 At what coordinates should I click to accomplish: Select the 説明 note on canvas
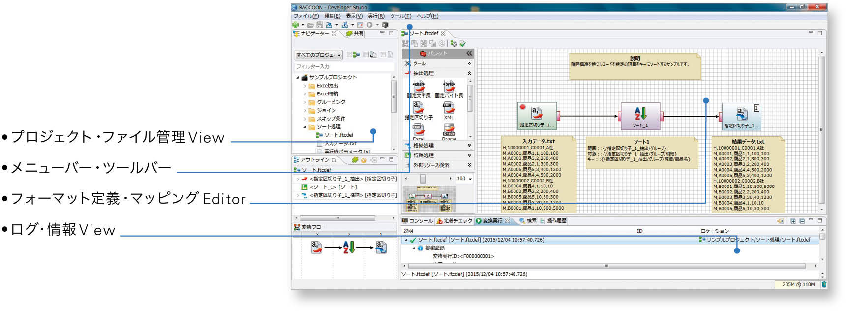click(x=635, y=66)
